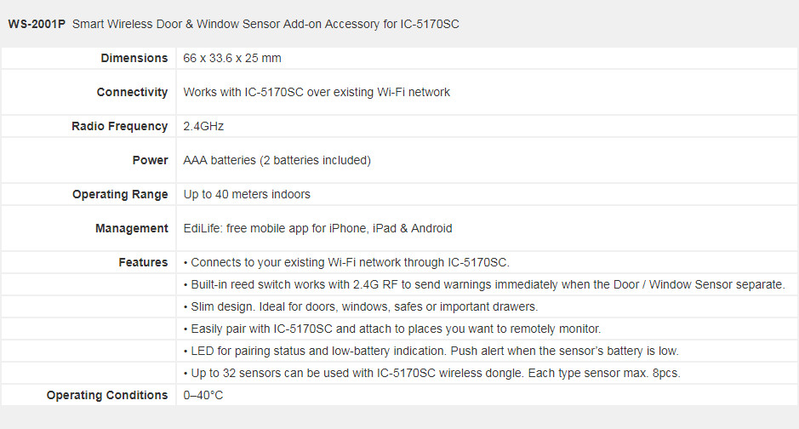This screenshot has height=429, width=799.
Task: Select the Radio Frequency label
Action: pyautogui.click(x=119, y=126)
